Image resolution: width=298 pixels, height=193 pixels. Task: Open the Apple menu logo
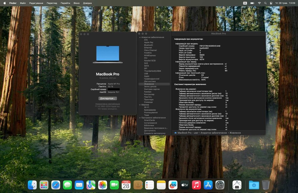pyautogui.click(x=4, y=3)
